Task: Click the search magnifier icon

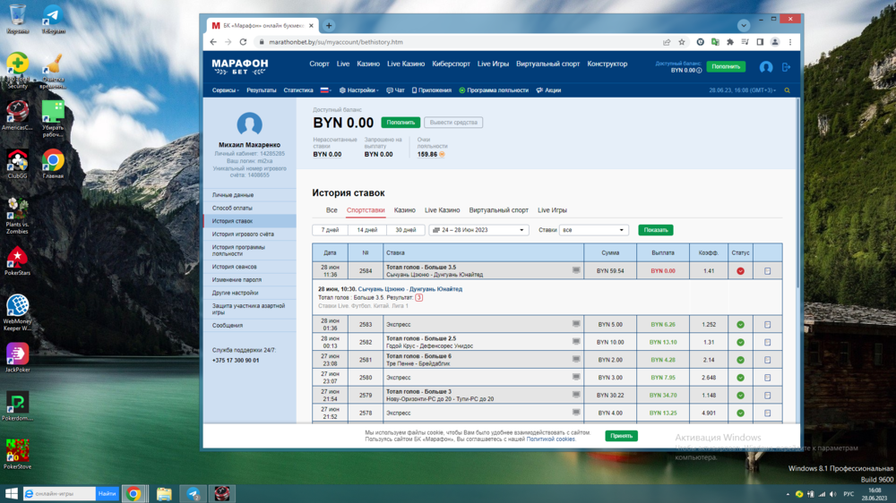Action: (787, 90)
